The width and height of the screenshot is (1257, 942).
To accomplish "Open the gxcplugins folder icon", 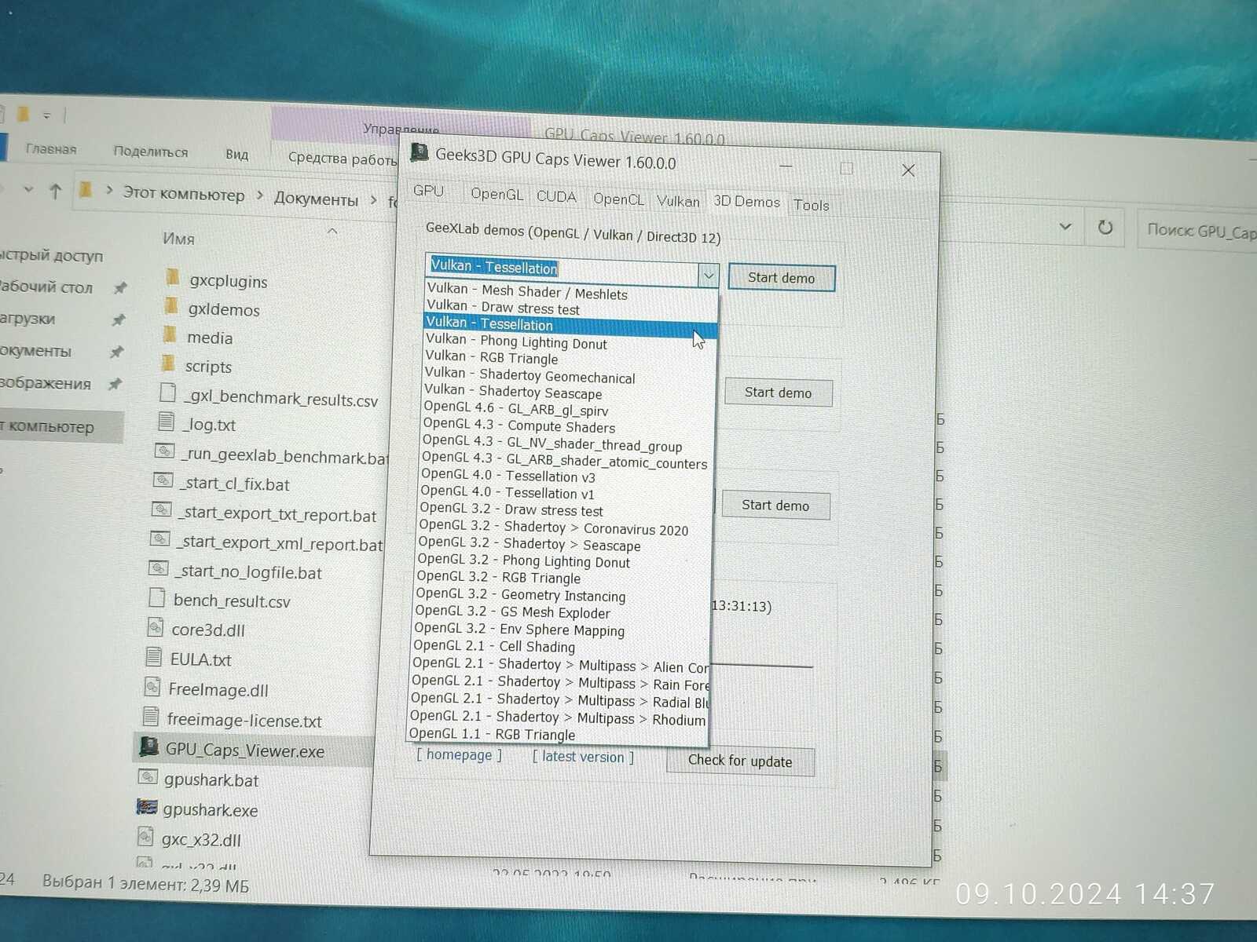I will pos(173,278).
